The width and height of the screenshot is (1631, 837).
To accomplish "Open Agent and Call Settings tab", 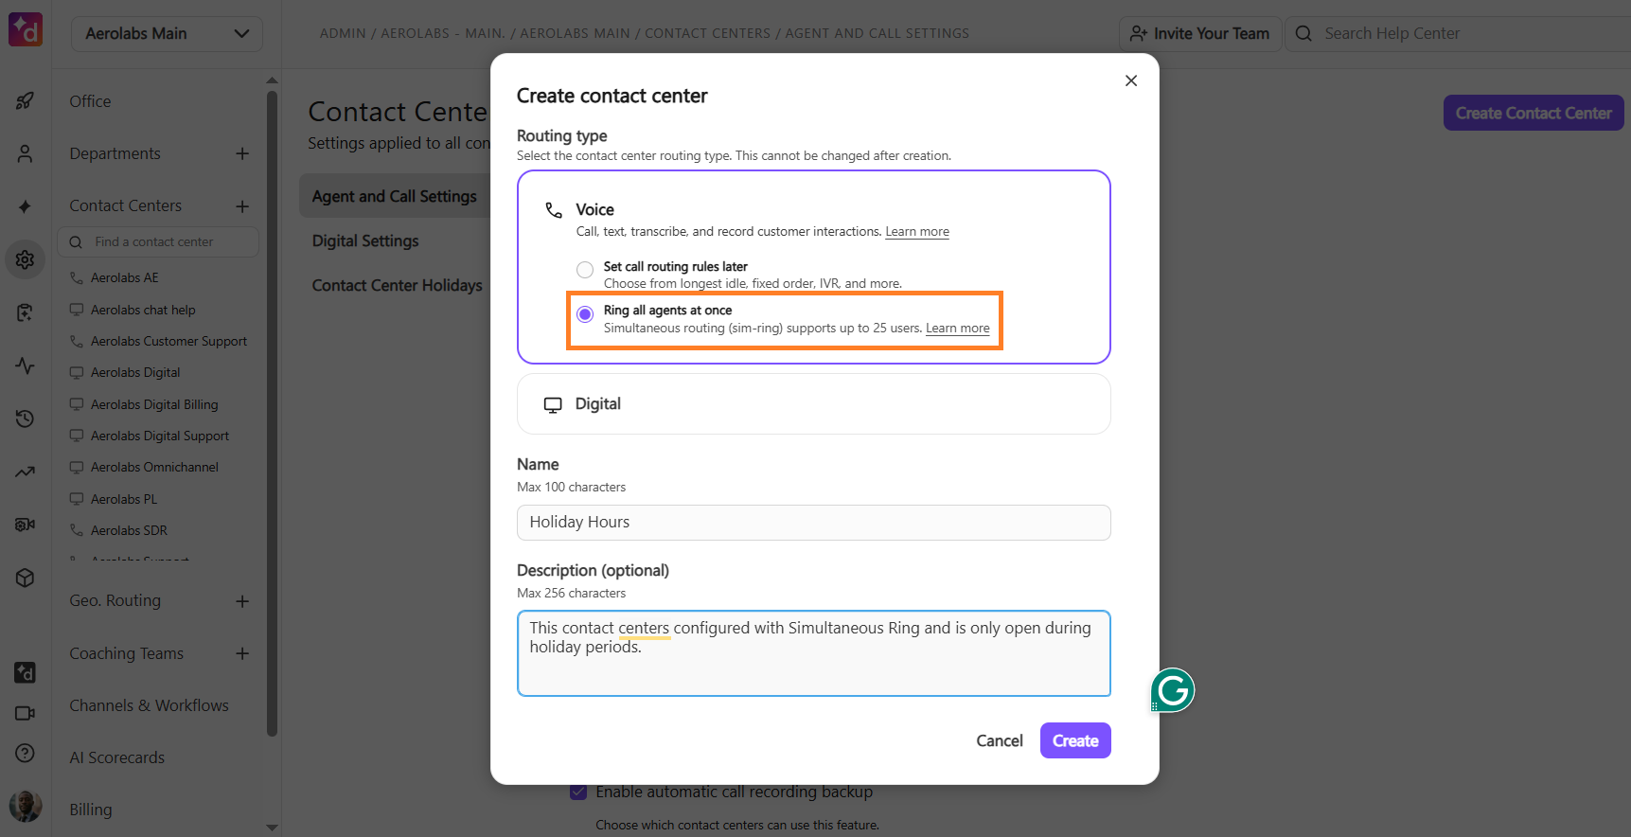I will pos(395,196).
